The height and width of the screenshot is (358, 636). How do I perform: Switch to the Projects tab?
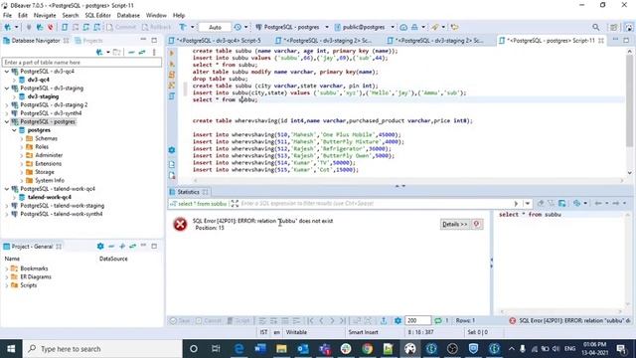click(88, 41)
